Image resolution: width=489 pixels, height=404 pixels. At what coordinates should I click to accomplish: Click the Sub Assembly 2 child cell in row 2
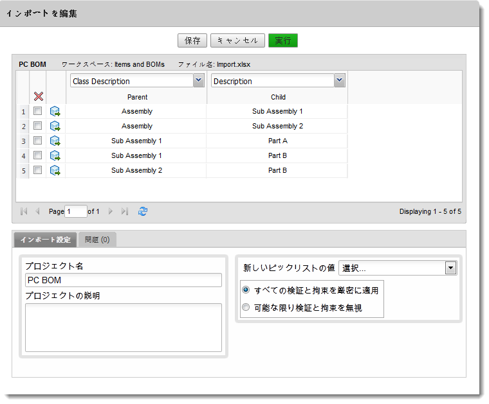coord(277,126)
